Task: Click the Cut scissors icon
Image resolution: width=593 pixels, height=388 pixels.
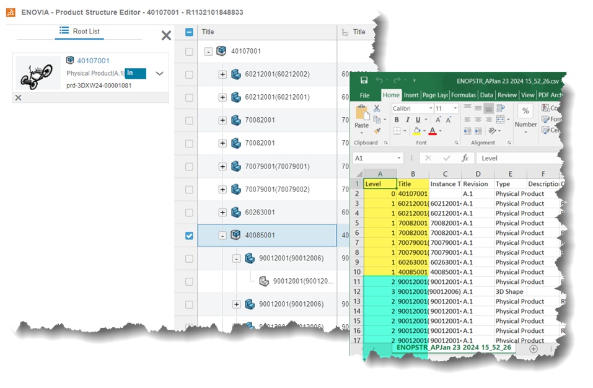Action: point(377,108)
